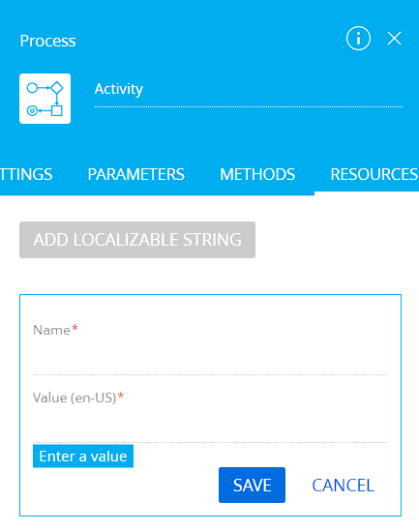Go to the Methods tab
Image resolution: width=419 pixels, height=531 pixels.
(x=257, y=175)
